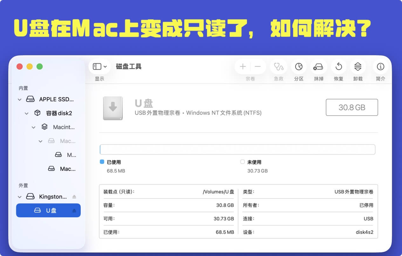The height and width of the screenshot is (256, 402).
Task: Click the 抹掉 (Erase) icon
Action: pos(318,67)
